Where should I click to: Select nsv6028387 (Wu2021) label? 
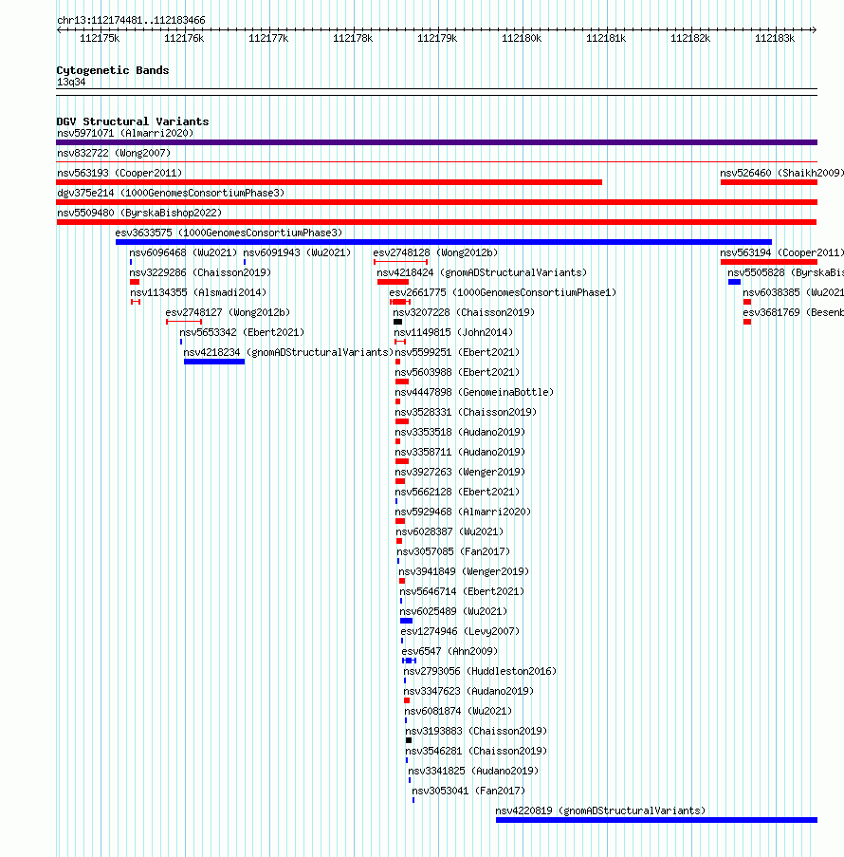450,531
